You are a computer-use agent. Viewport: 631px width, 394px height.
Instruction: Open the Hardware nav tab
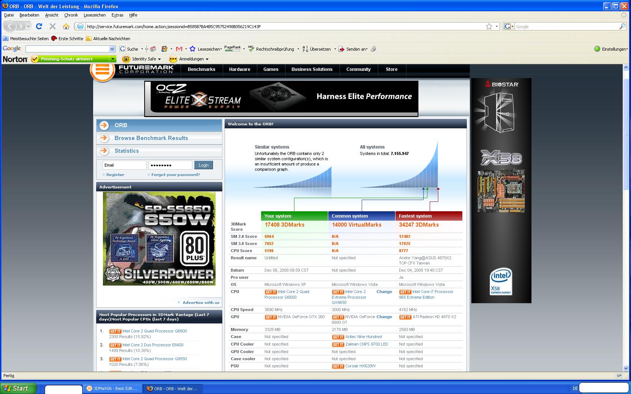tap(240, 69)
